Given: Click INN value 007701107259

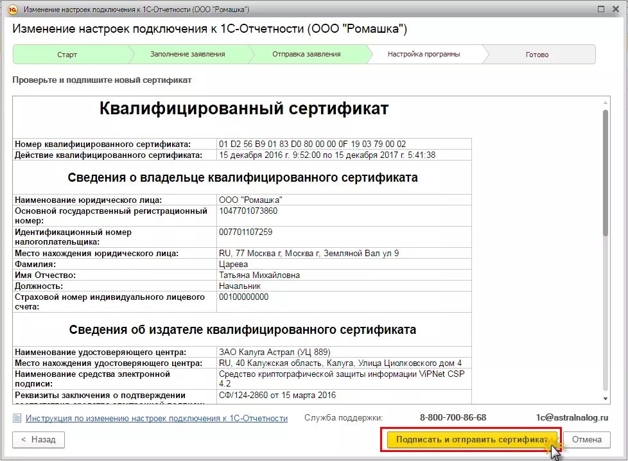Looking at the screenshot, I should pyautogui.click(x=344, y=237).
